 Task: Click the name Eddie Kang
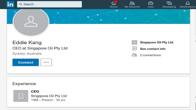pyautogui.click(x=27, y=42)
